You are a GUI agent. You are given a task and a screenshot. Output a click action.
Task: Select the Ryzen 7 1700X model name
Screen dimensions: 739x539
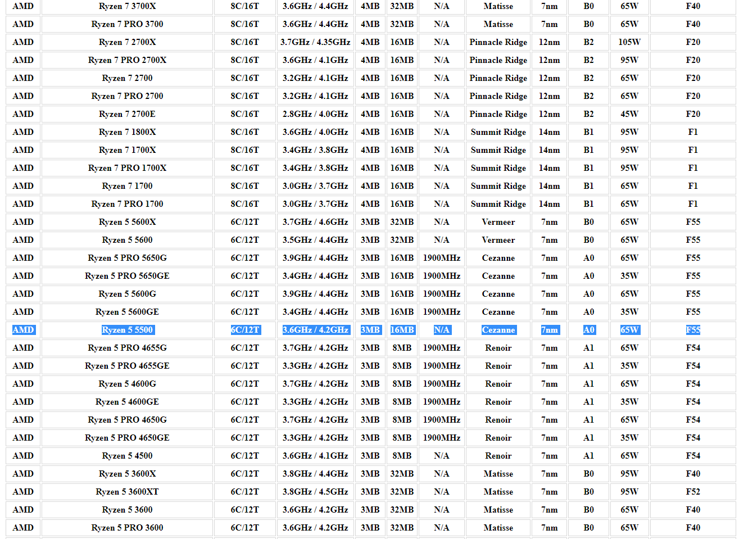pyautogui.click(x=128, y=150)
